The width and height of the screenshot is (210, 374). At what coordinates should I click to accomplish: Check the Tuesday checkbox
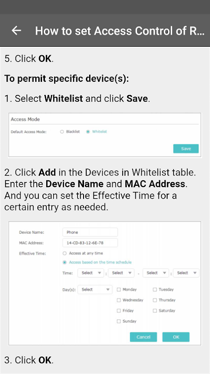point(155,289)
